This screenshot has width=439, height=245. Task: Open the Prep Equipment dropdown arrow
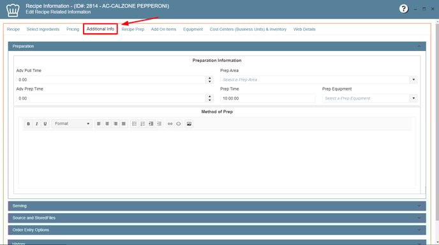pyautogui.click(x=413, y=98)
